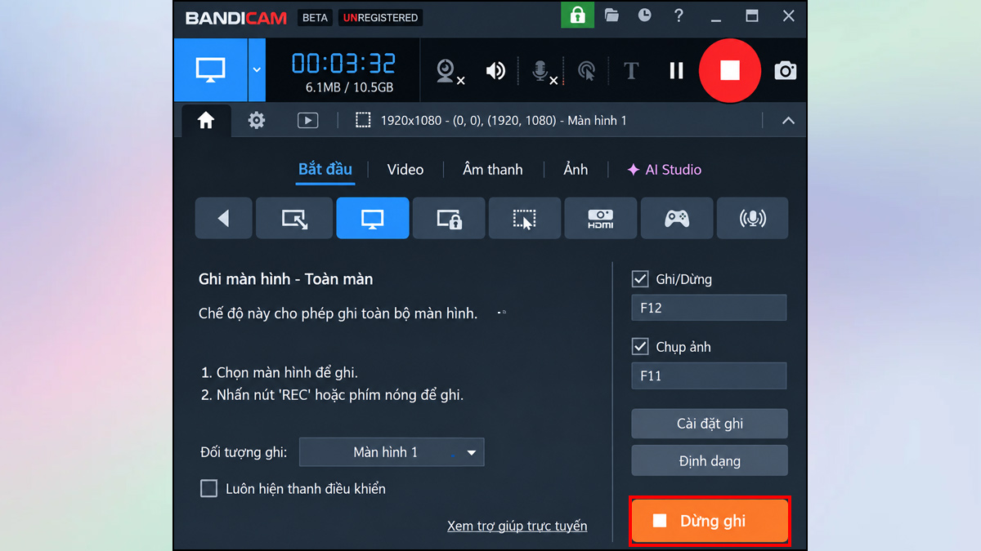The image size is (981, 551).
Task: Select the Âm thanh tab
Action: point(493,170)
